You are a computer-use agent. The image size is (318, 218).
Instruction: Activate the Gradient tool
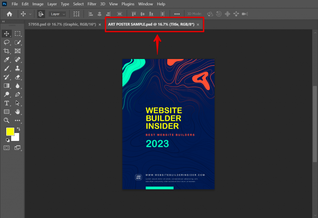tap(7, 86)
